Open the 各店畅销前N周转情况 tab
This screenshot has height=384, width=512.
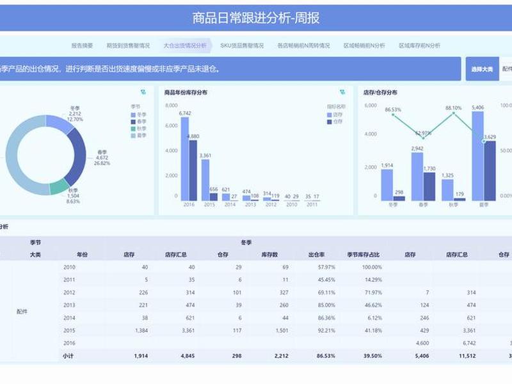click(x=303, y=45)
